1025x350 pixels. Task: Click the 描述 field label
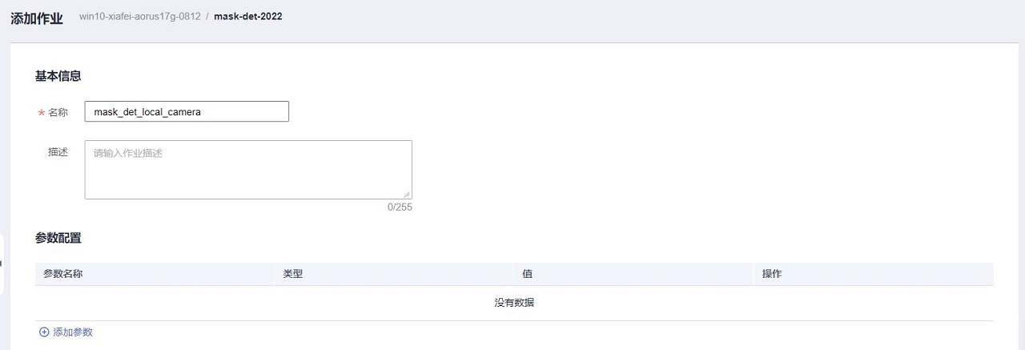(x=58, y=152)
